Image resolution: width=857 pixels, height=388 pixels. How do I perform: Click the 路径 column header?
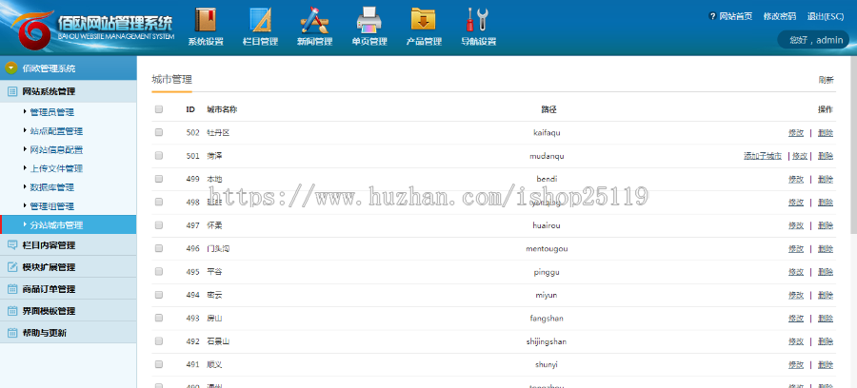[x=548, y=109]
